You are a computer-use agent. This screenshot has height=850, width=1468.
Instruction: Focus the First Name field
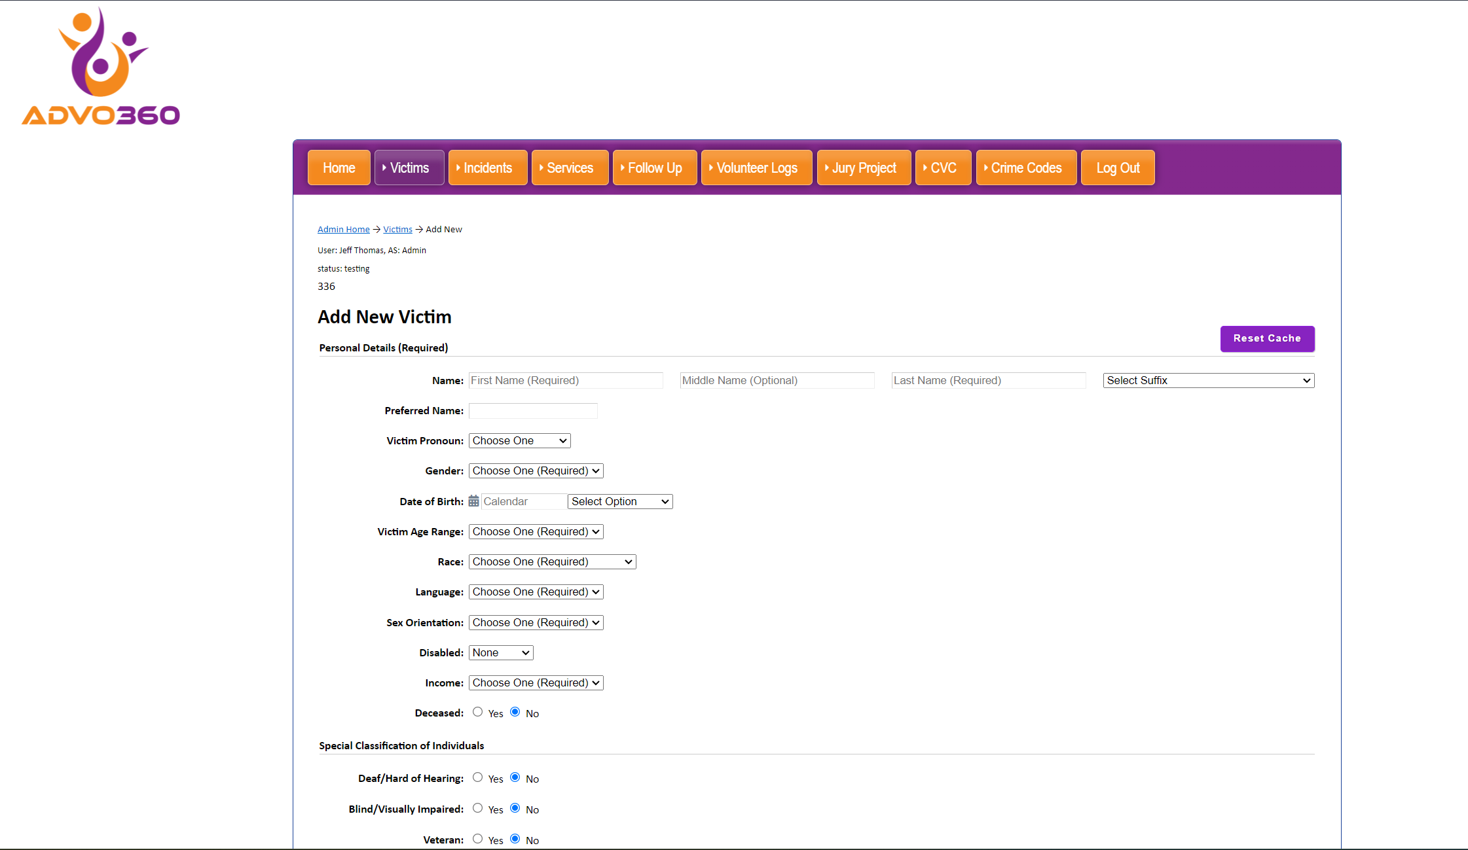click(x=566, y=380)
